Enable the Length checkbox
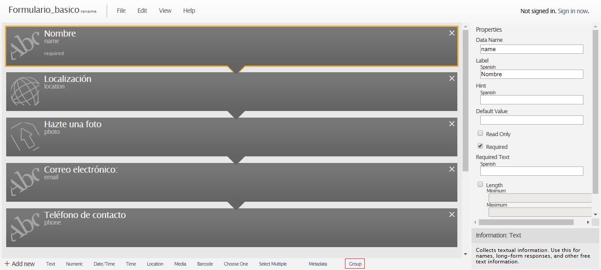The width and height of the screenshot is (601, 270). coord(480,185)
